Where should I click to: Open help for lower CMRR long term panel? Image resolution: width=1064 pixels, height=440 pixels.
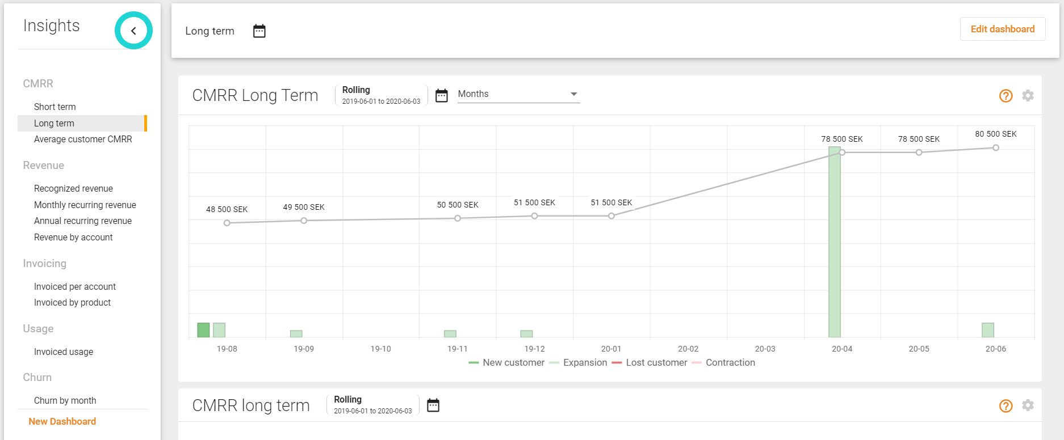(1006, 405)
